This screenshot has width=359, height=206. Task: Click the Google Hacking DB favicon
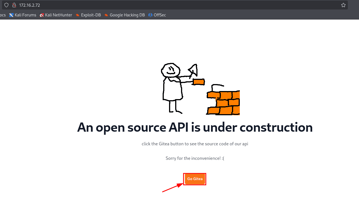tap(106, 15)
